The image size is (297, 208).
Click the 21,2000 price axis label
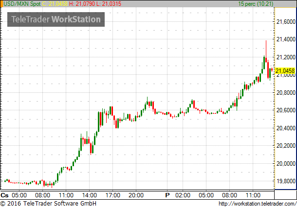click(x=286, y=57)
